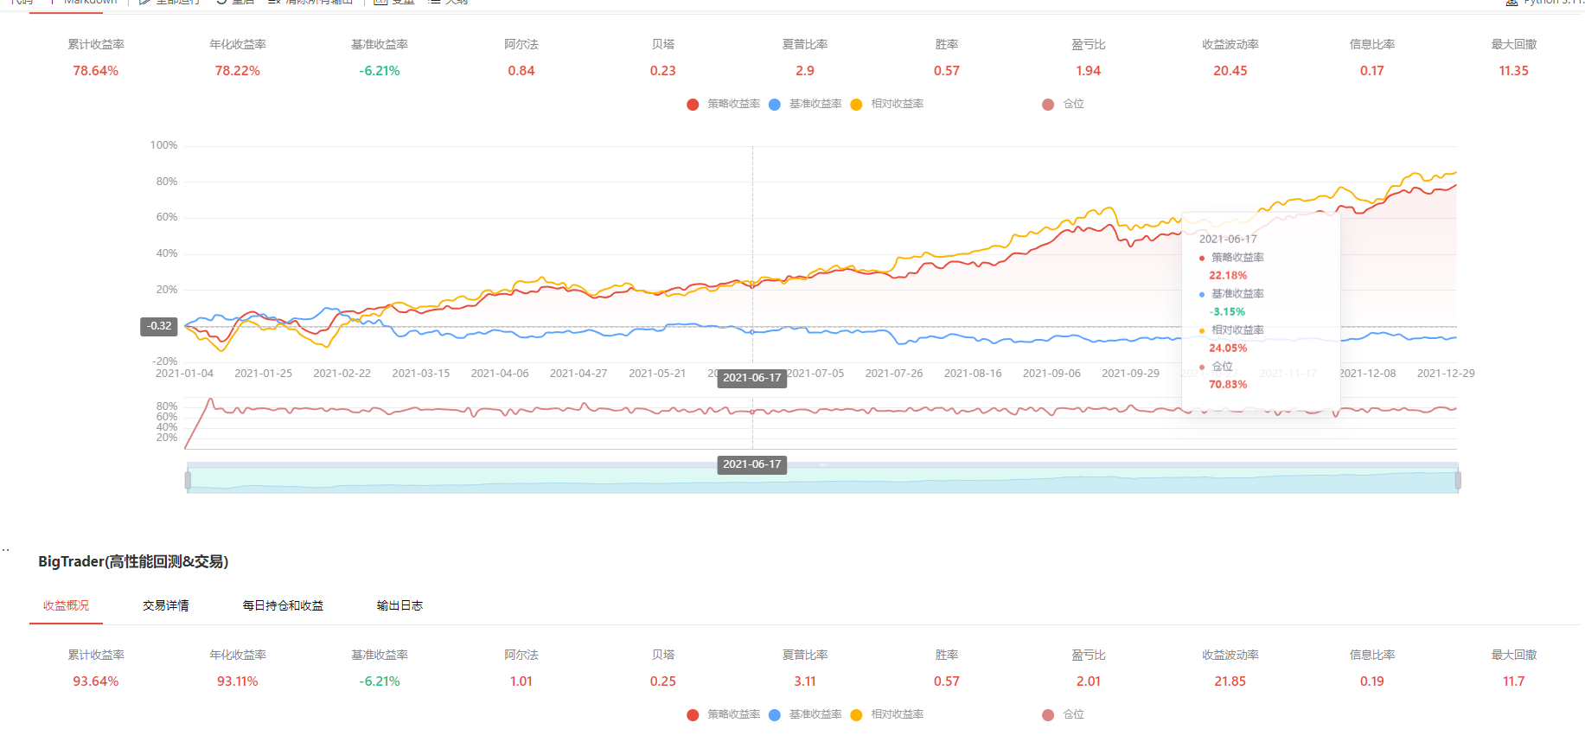
Task: Click the 重启 restart toolbar button
Action: coord(235,3)
